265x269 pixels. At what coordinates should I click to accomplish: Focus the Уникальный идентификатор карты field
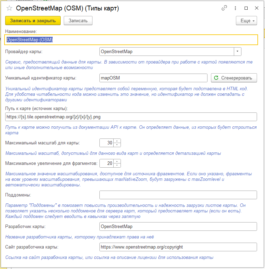pyautogui.click(x=153, y=78)
